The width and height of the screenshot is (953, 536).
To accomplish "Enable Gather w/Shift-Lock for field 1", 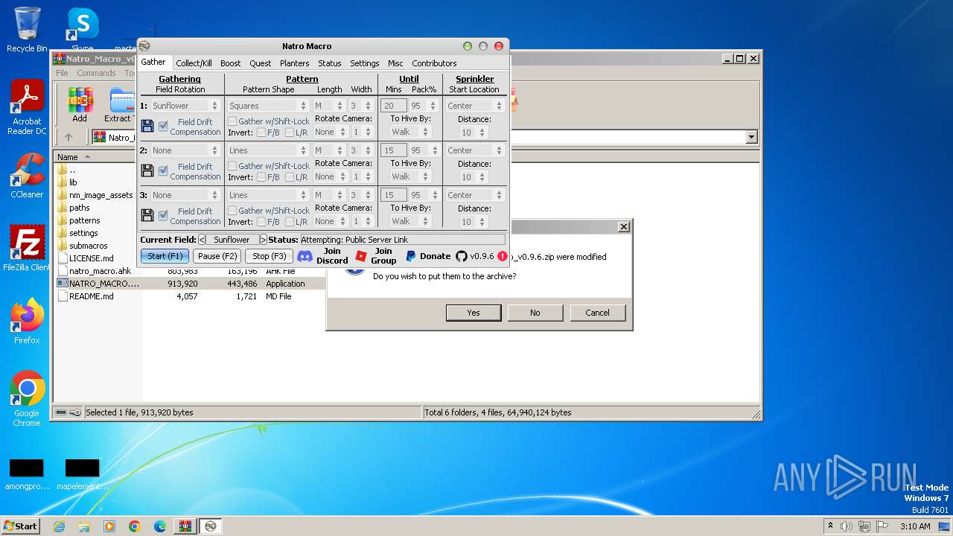I will click(x=232, y=121).
